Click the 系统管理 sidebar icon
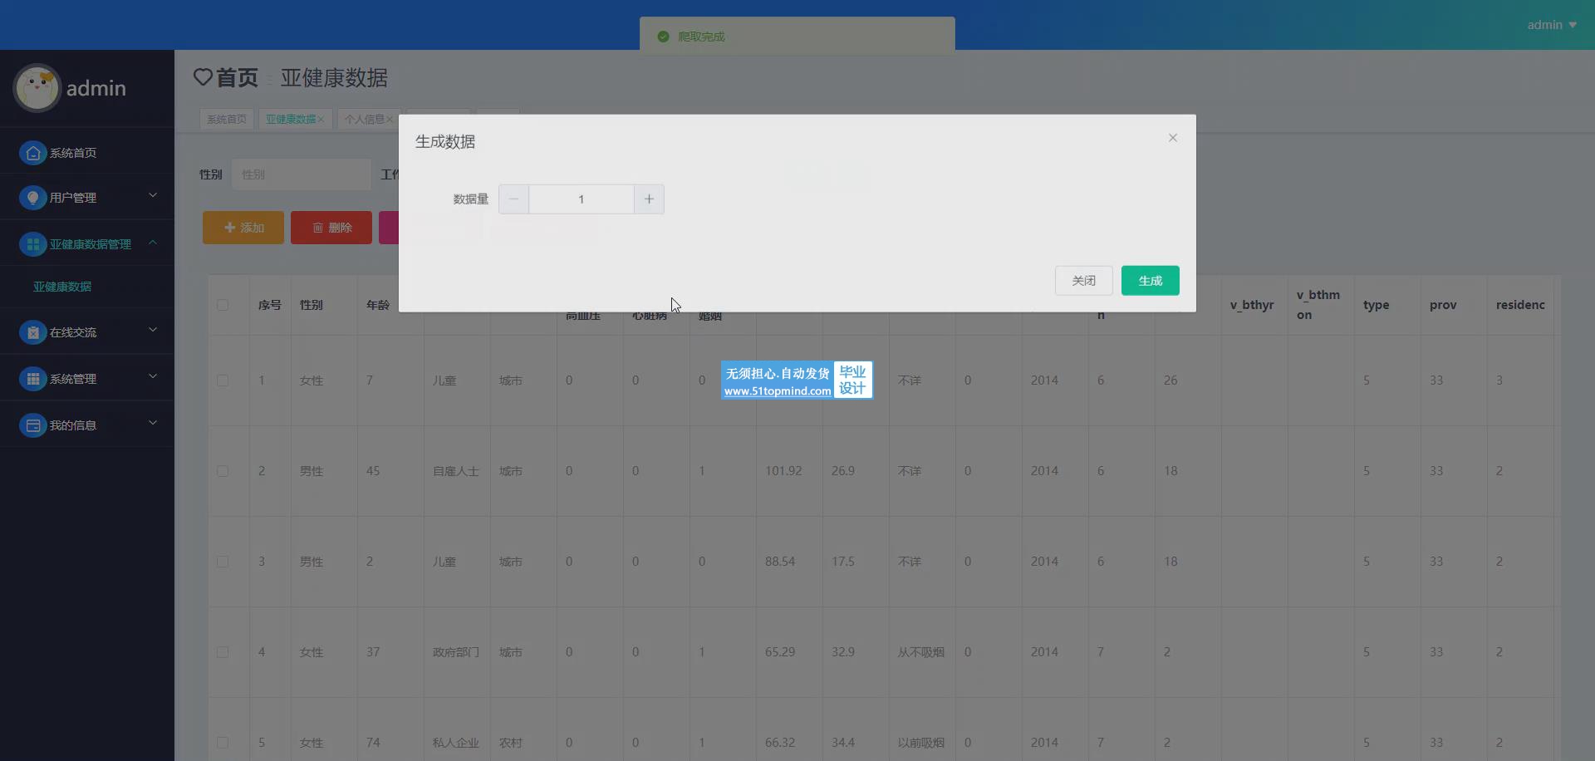 coord(32,379)
